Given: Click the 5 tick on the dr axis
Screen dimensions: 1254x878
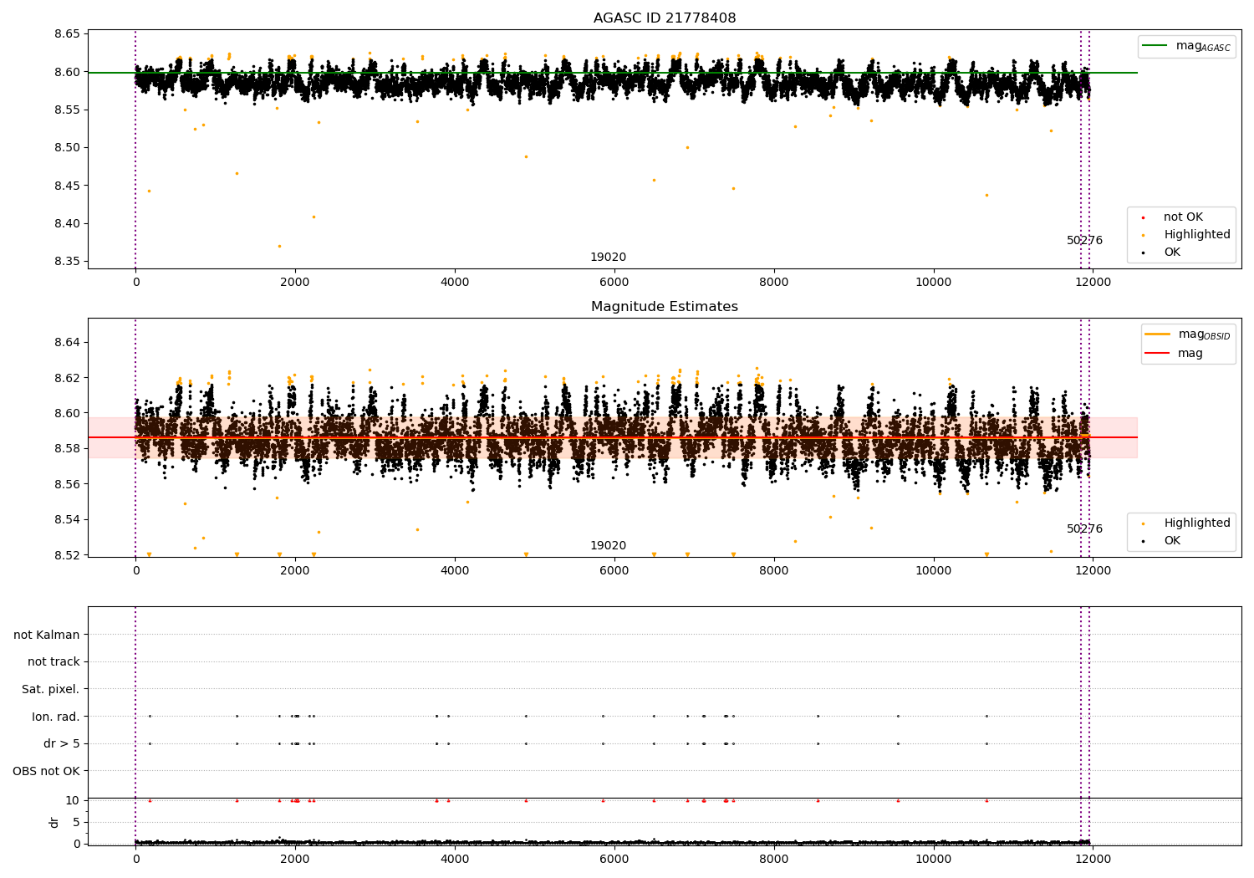Looking at the screenshot, I should [76, 822].
